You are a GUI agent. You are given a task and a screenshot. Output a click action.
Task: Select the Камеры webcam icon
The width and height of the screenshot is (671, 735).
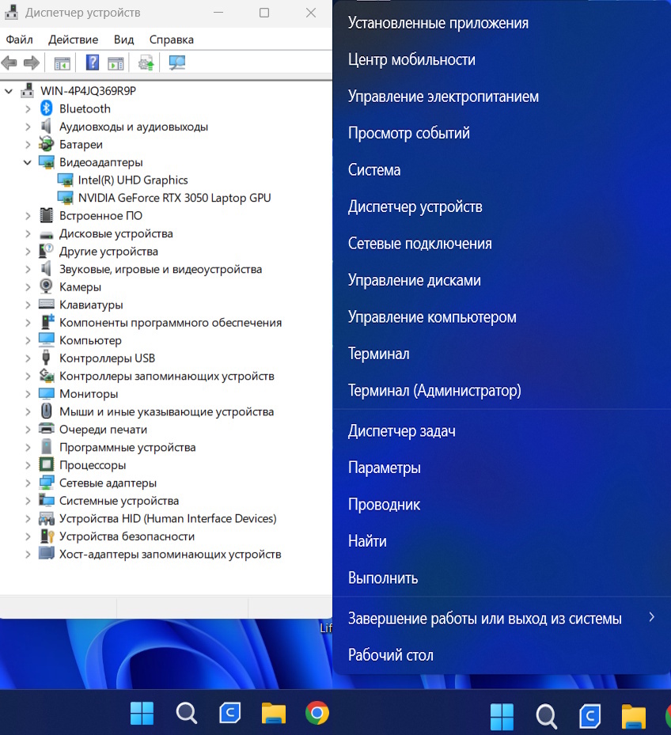46,286
